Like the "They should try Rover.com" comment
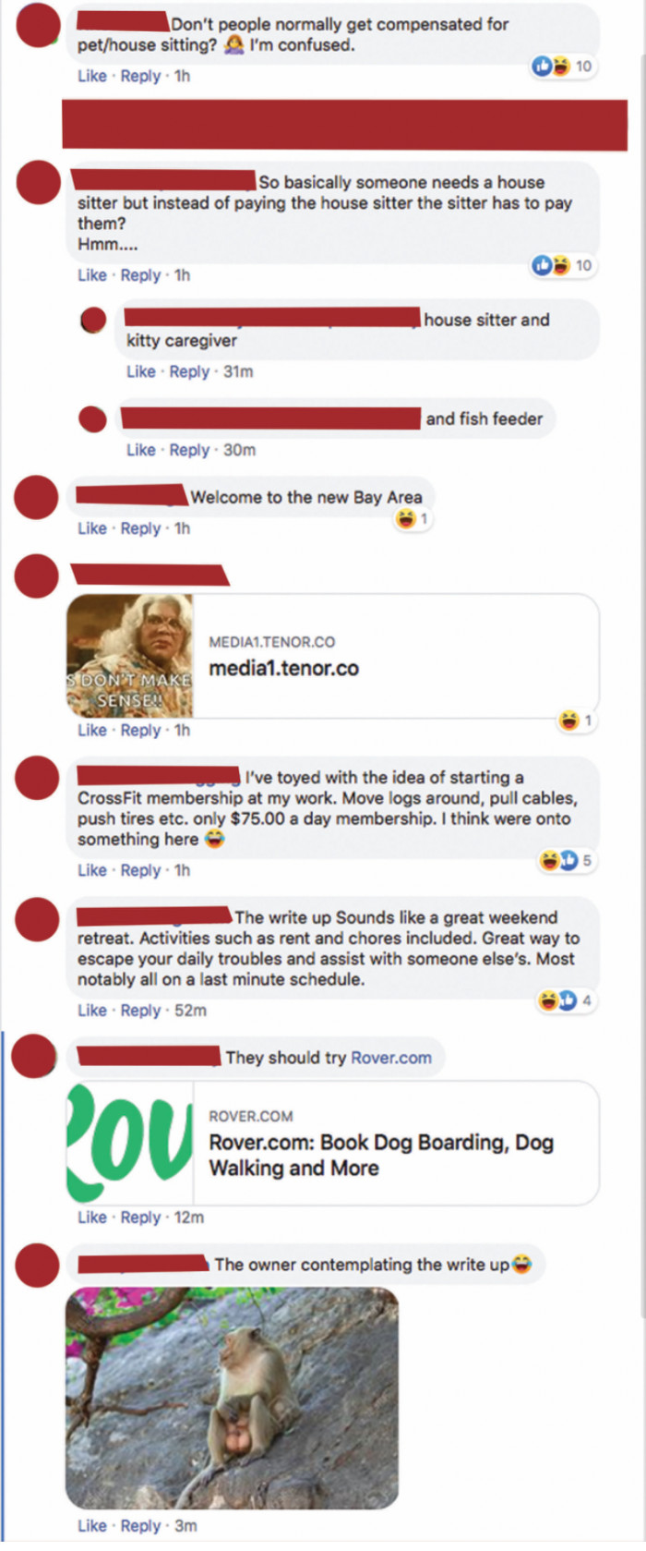646x1551 pixels. pos(91,1218)
